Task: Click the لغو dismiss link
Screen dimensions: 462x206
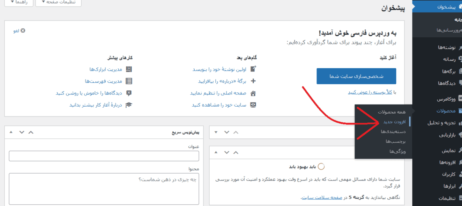Action: 16,31
